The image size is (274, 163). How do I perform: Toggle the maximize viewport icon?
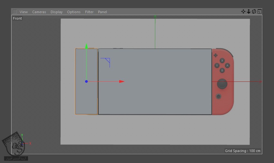pyautogui.click(x=259, y=12)
